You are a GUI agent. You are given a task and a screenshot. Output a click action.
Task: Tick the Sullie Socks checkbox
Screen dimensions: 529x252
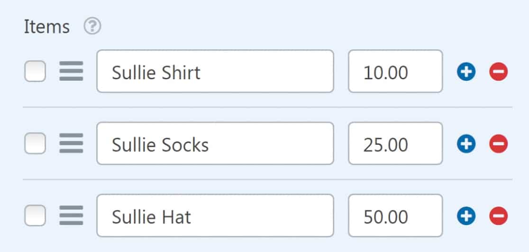click(35, 144)
